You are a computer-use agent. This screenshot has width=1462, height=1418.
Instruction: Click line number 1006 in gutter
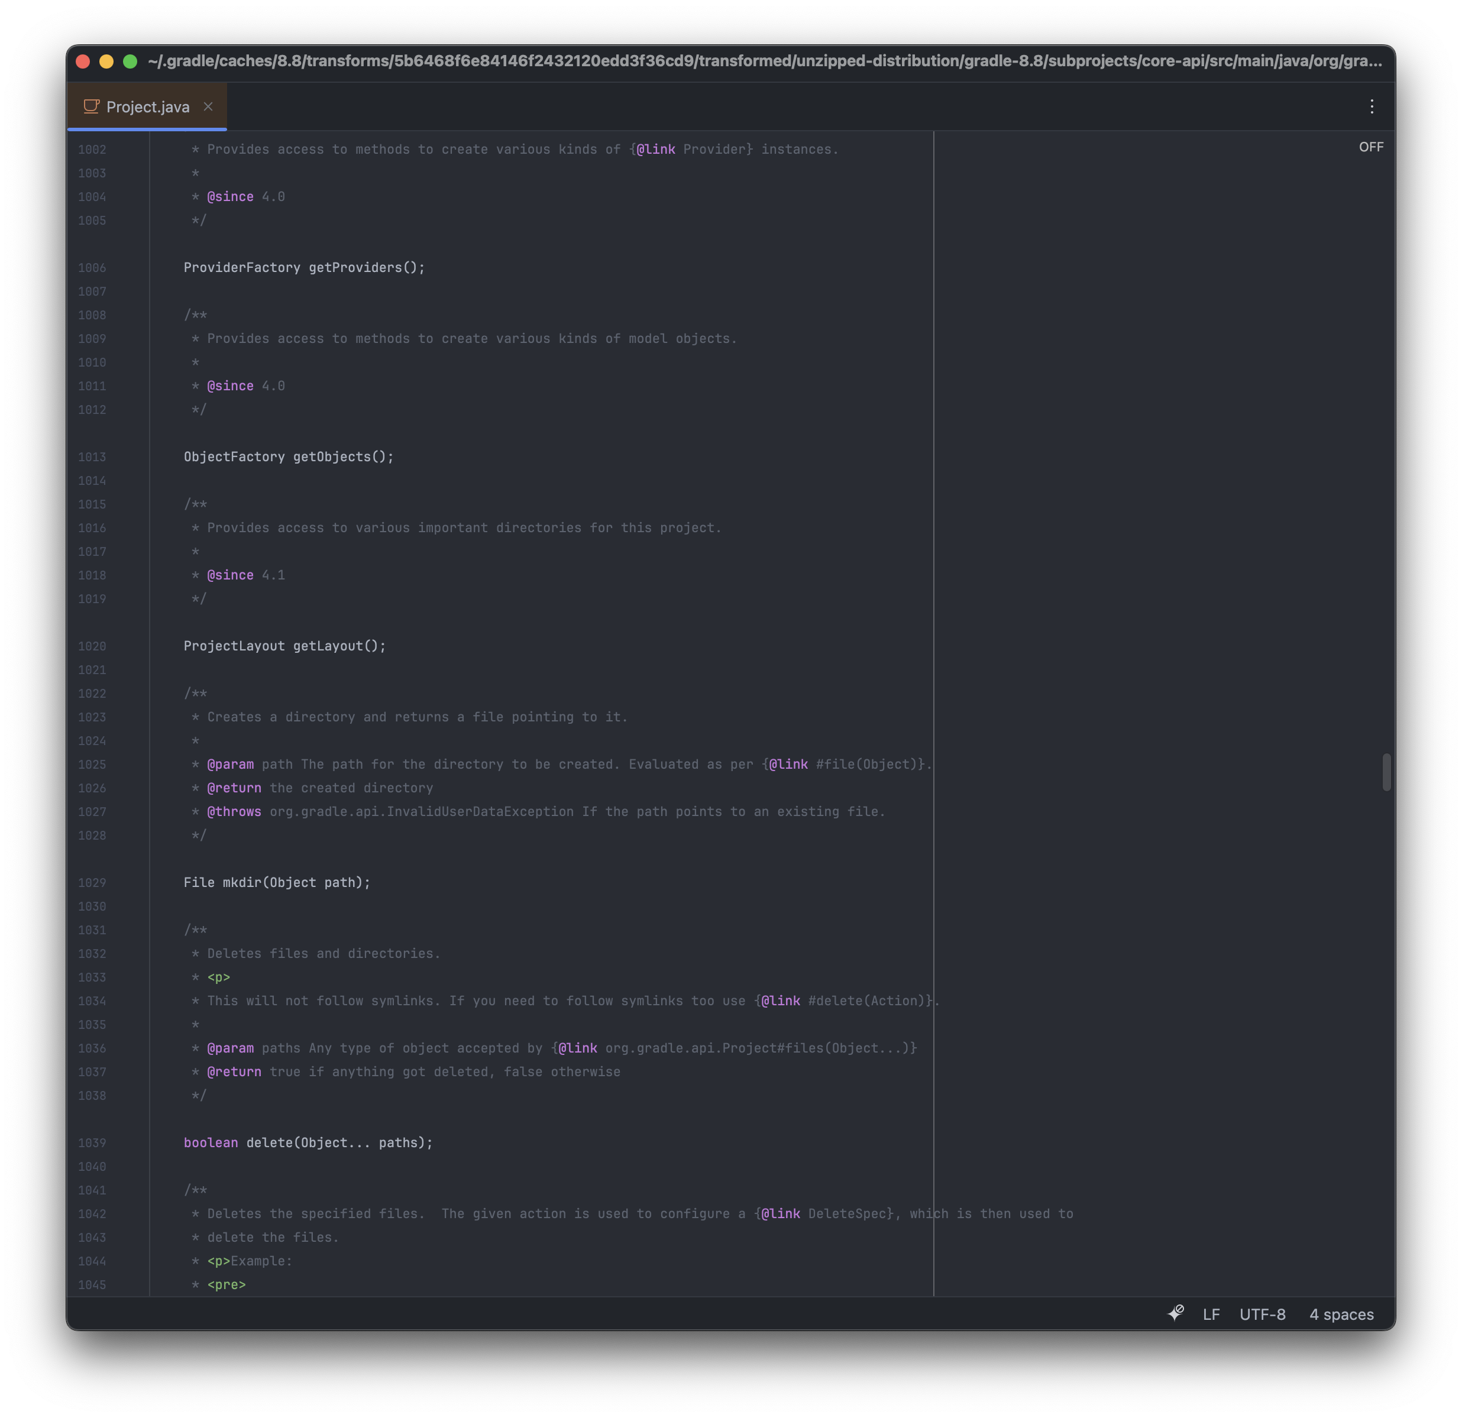coord(92,268)
